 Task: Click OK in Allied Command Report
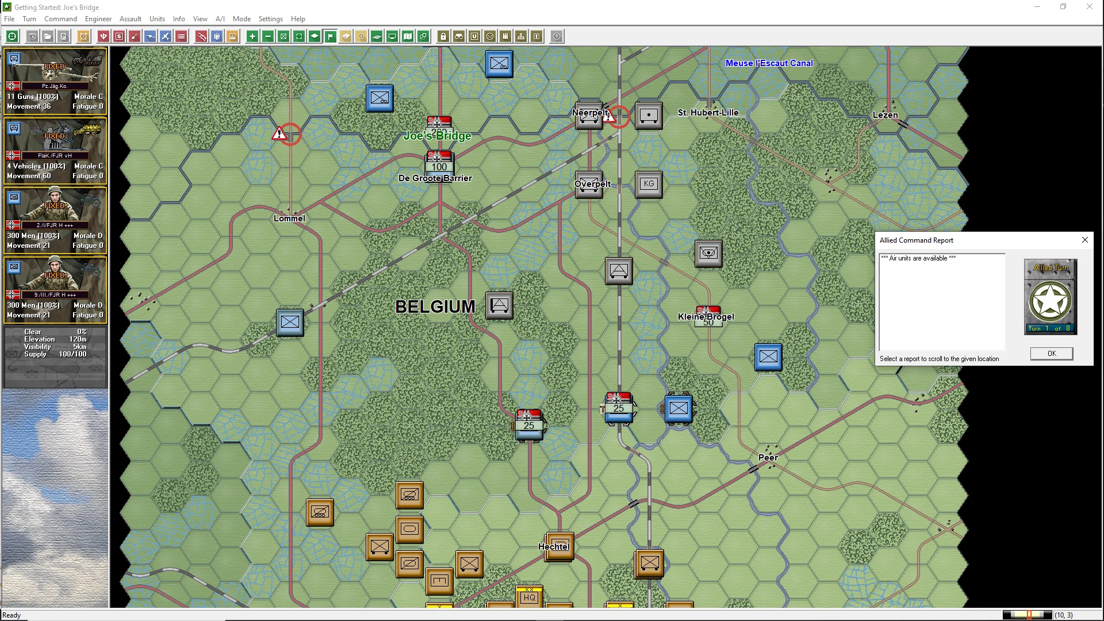1052,354
